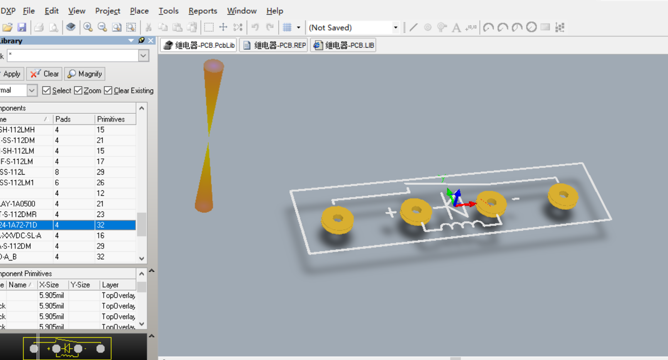Click the Undo arrow icon
The height and width of the screenshot is (360, 668).
point(255,27)
